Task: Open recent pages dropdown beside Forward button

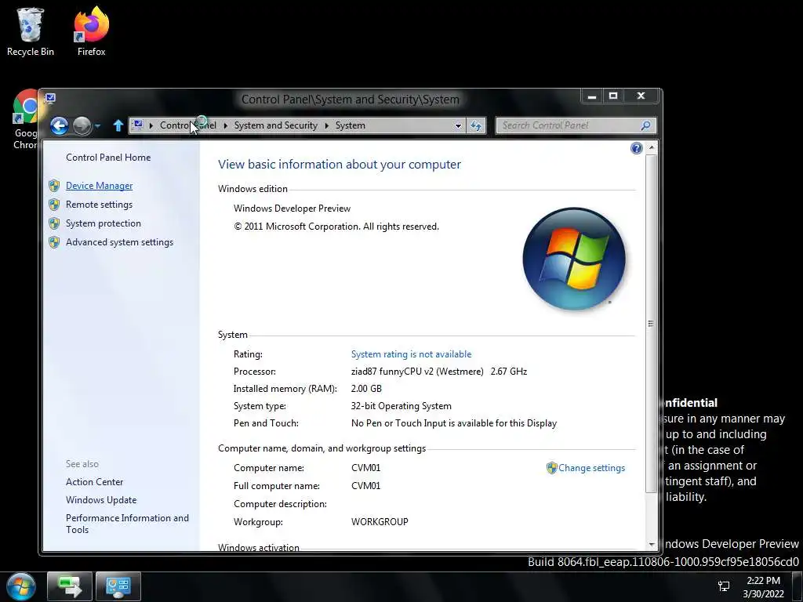Action: pyautogui.click(x=98, y=125)
